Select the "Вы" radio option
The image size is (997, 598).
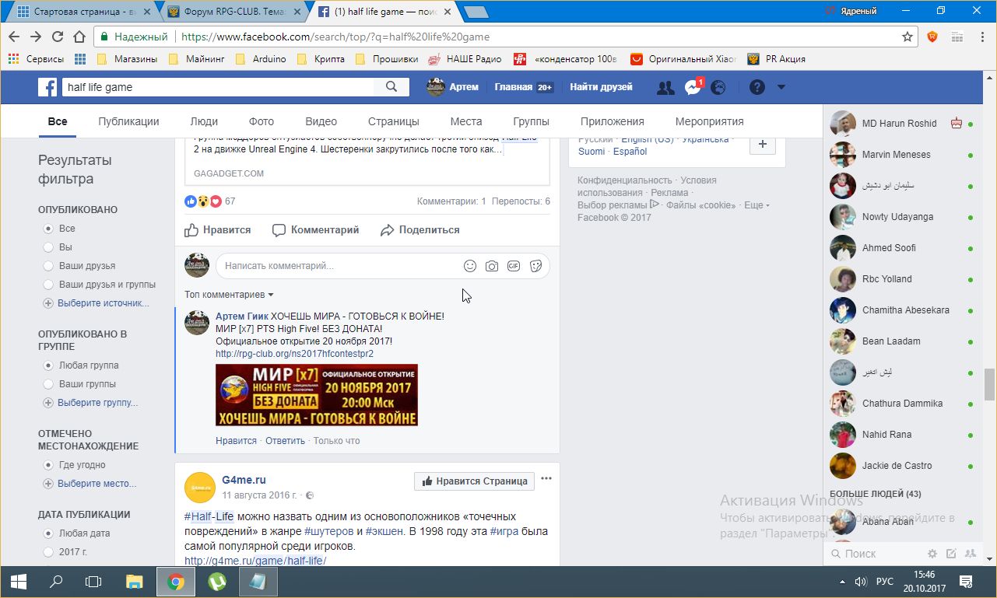(x=48, y=247)
